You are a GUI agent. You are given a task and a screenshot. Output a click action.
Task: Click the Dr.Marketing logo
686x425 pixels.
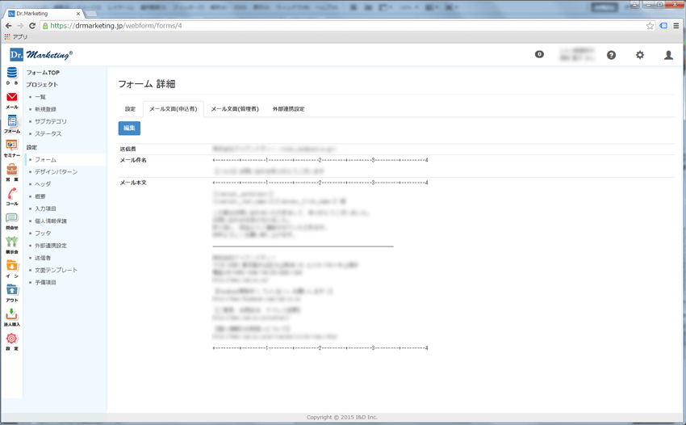[40, 55]
